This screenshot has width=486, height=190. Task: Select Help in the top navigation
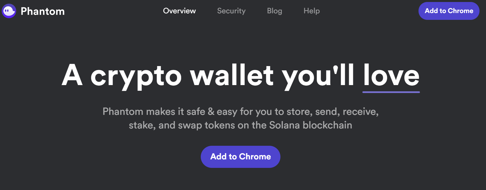pyautogui.click(x=312, y=11)
